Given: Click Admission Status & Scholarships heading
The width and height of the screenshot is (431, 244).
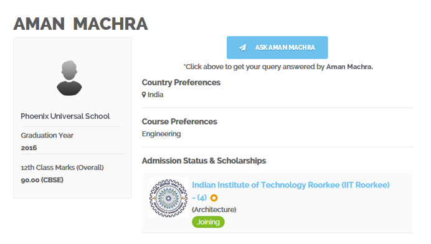Looking at the screenshot, I should 204,161.
